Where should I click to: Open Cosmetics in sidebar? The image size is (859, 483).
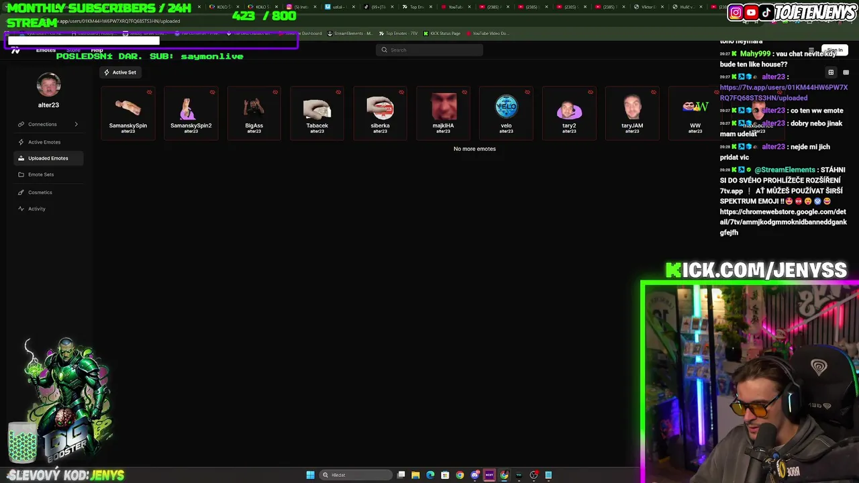pyautogui.click(x=48, y=193)
